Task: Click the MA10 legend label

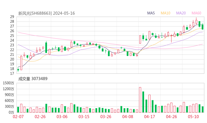Action: 165,13
